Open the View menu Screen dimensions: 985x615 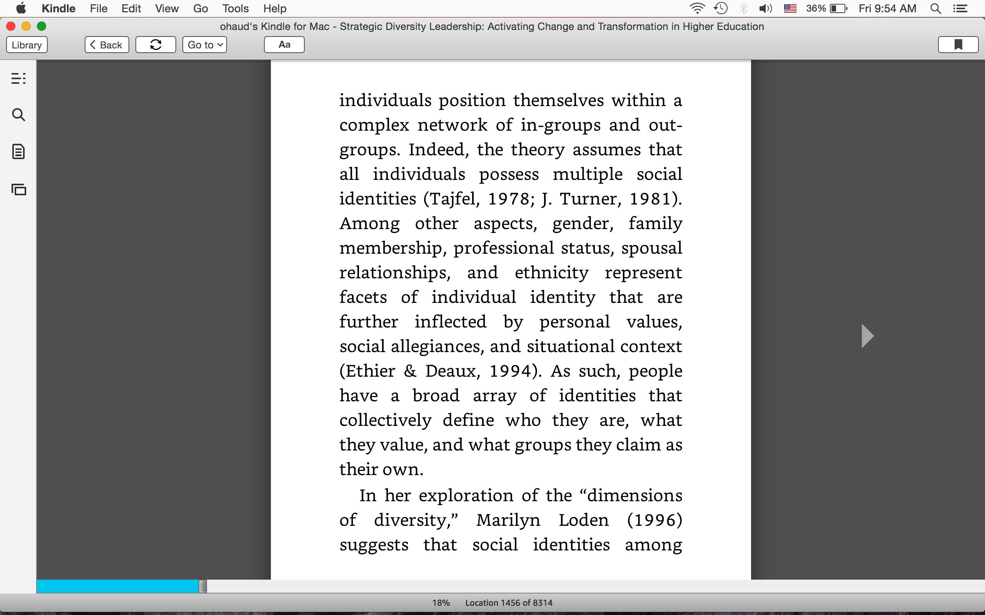click(x=167, y=8)
